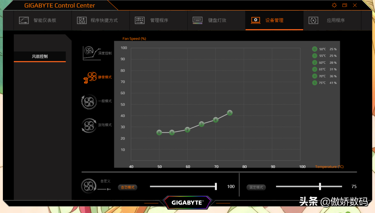Select the 一般模式 normal fan icon
The height and width of the screenshot is (213, 375).
point(89,102)
